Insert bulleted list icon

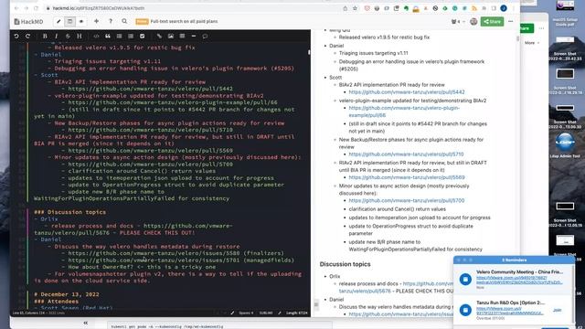119,37
